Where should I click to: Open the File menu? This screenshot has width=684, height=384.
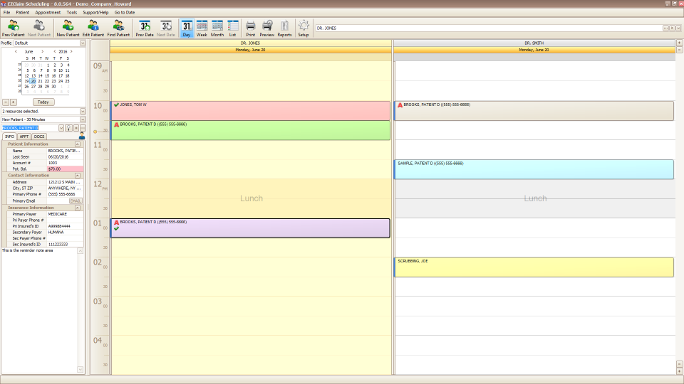tap(6, 12)
